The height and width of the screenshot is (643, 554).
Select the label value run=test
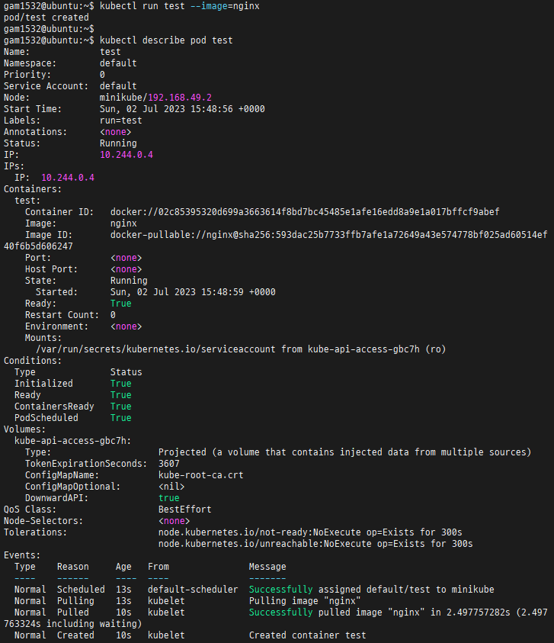pyautogui.click(x=121, y=121)
